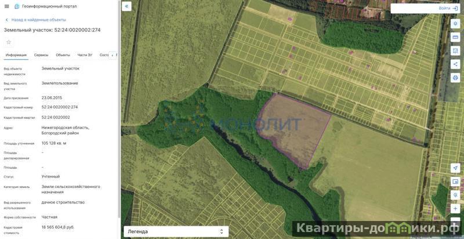This screenshot has height=239, width=464.
Task: Open the map layers tool
Action: [455, 24]
